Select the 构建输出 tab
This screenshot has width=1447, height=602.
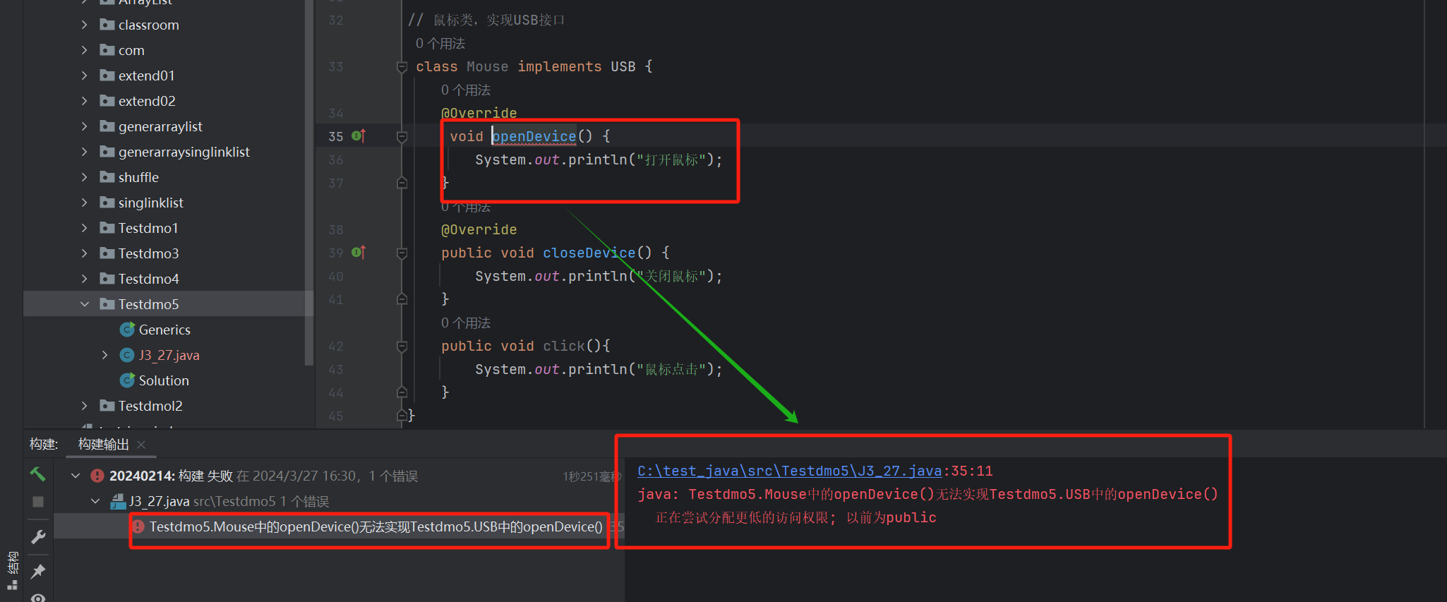103,444
